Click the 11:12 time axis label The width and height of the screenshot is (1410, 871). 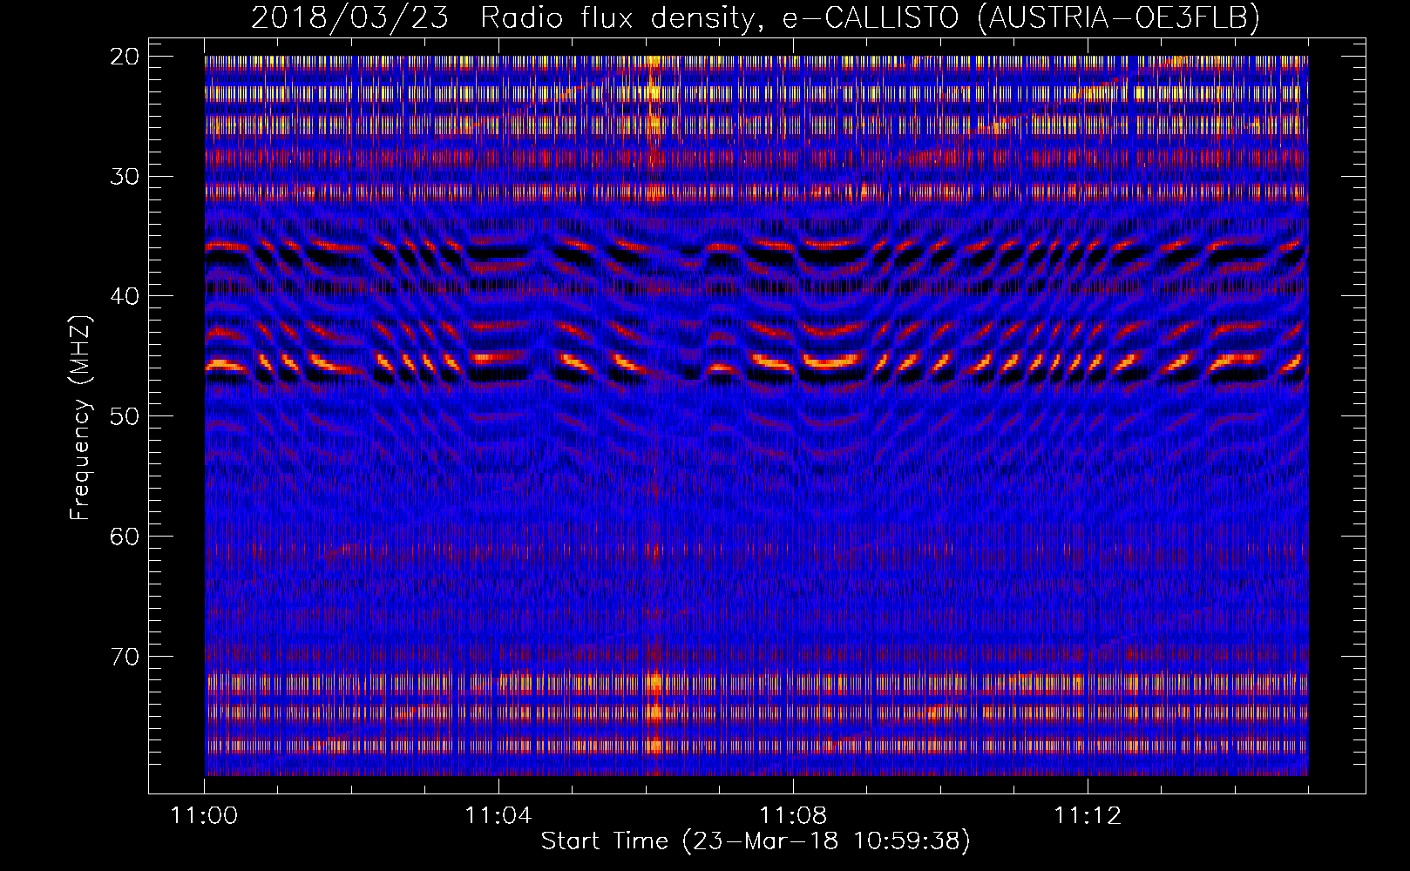coord(1088,816)
